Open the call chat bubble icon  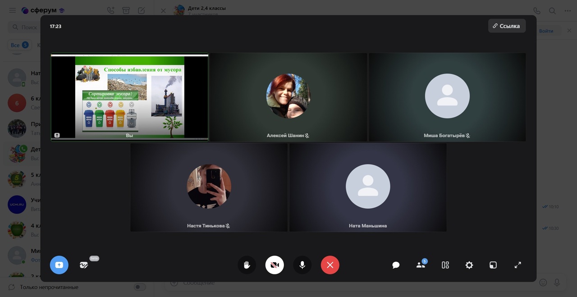tap(396, 265)
